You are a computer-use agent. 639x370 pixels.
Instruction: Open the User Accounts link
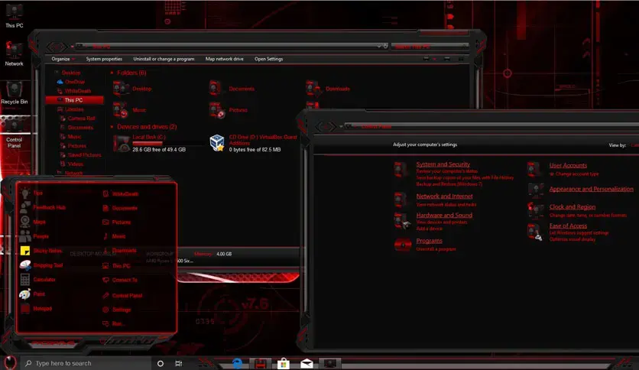click(x=568, y=165)
